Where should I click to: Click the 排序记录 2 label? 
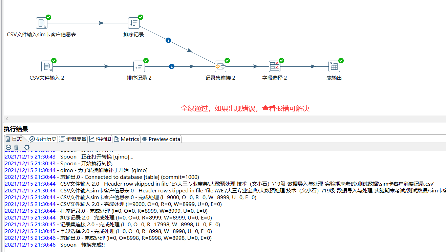[139, 78]
